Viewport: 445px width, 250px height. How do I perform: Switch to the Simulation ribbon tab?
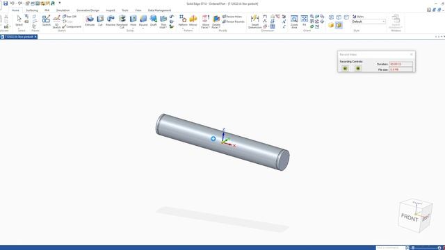tap(63, 10)
